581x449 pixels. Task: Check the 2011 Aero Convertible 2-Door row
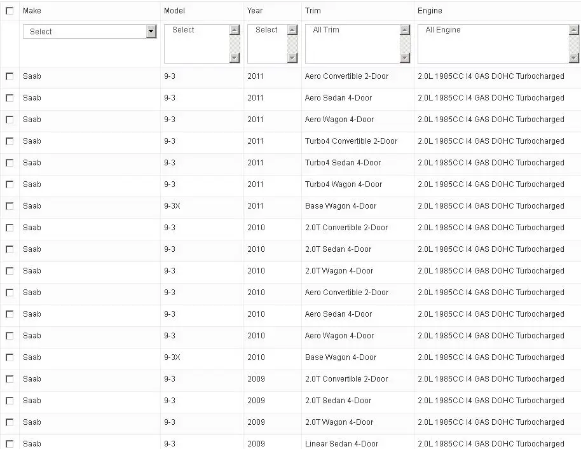10,76
